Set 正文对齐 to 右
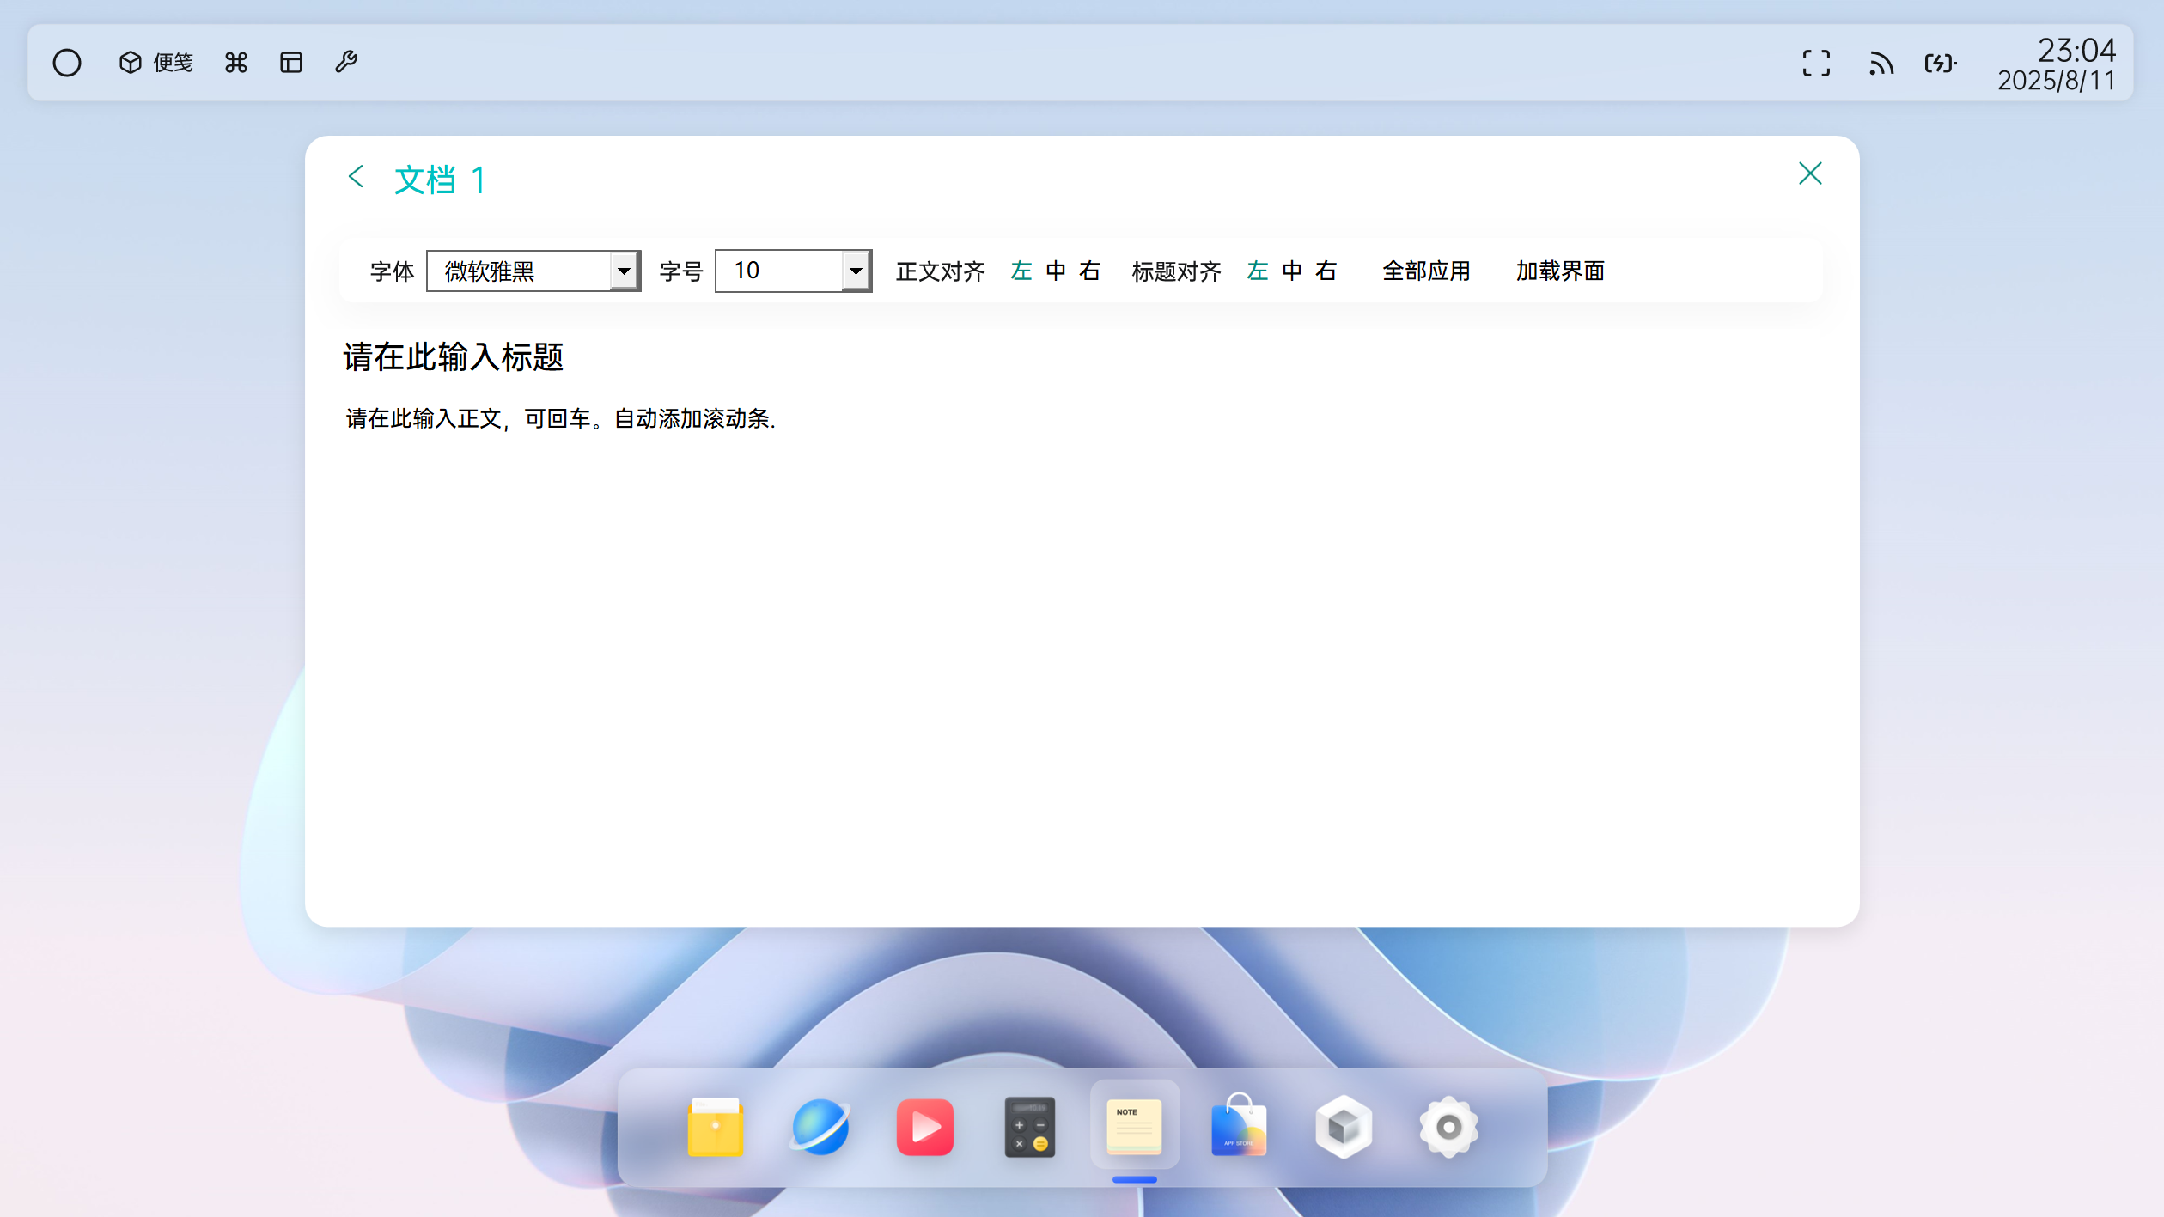 click(1088, 271)
